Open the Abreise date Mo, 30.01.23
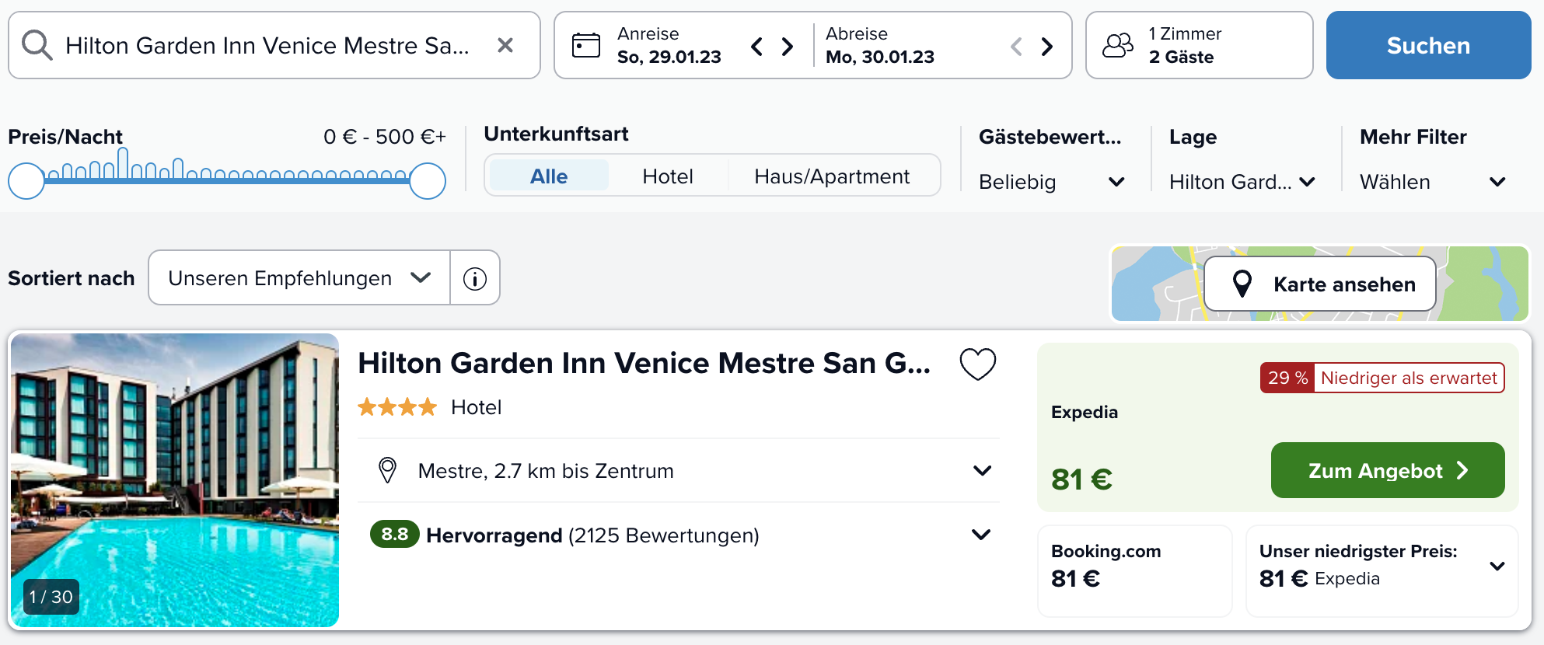The height and width of the screenshot is (645, 1544). [880, 45]
